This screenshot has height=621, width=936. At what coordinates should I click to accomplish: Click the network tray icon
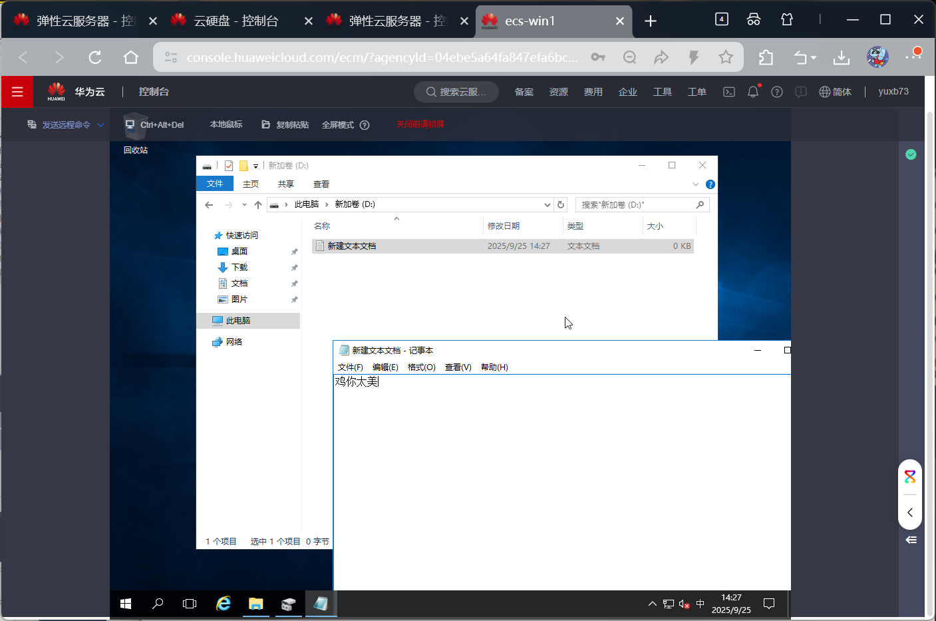[x=669, y=604]
